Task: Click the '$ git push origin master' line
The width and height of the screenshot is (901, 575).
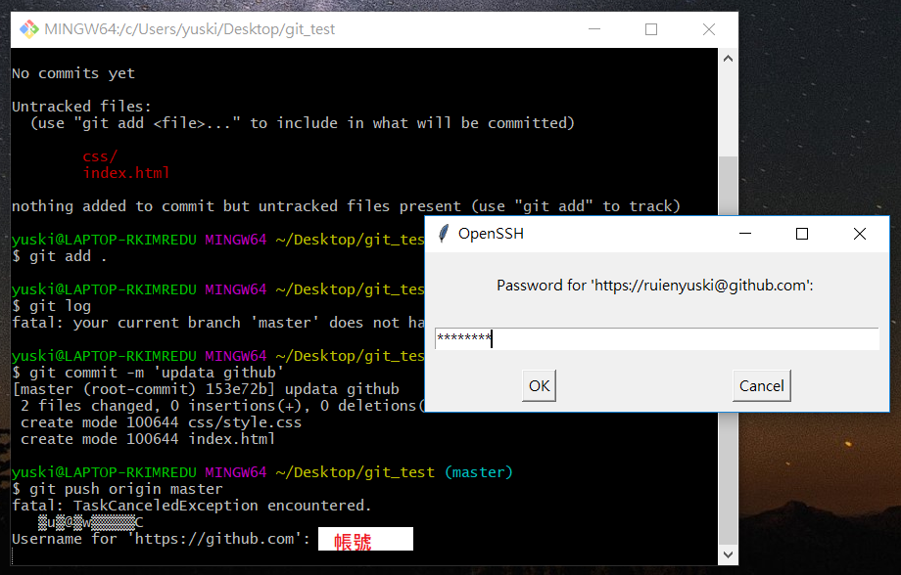Action: [118, 489]
